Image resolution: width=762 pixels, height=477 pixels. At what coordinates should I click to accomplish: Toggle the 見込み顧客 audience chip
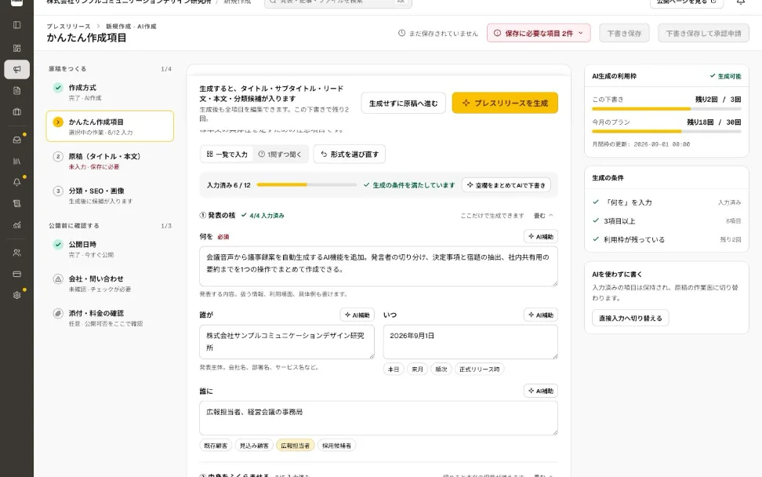254,446
